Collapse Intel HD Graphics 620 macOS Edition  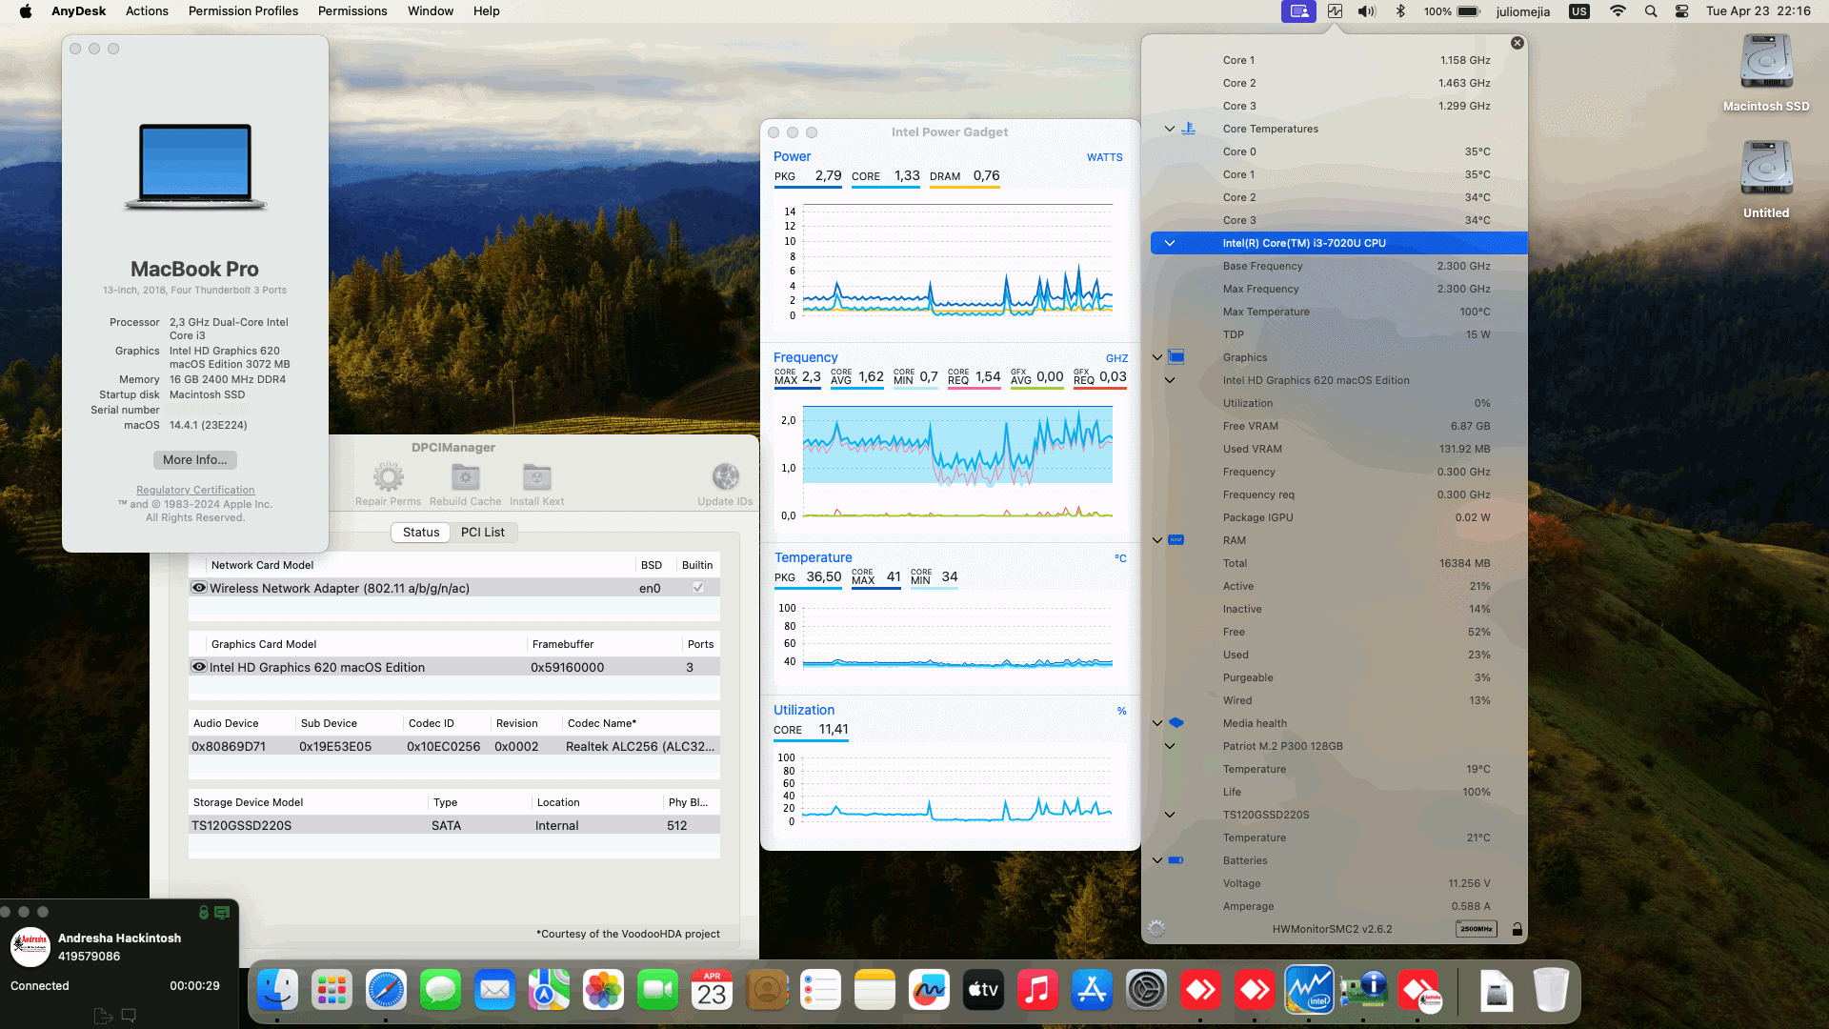(x=1170, y=380)
